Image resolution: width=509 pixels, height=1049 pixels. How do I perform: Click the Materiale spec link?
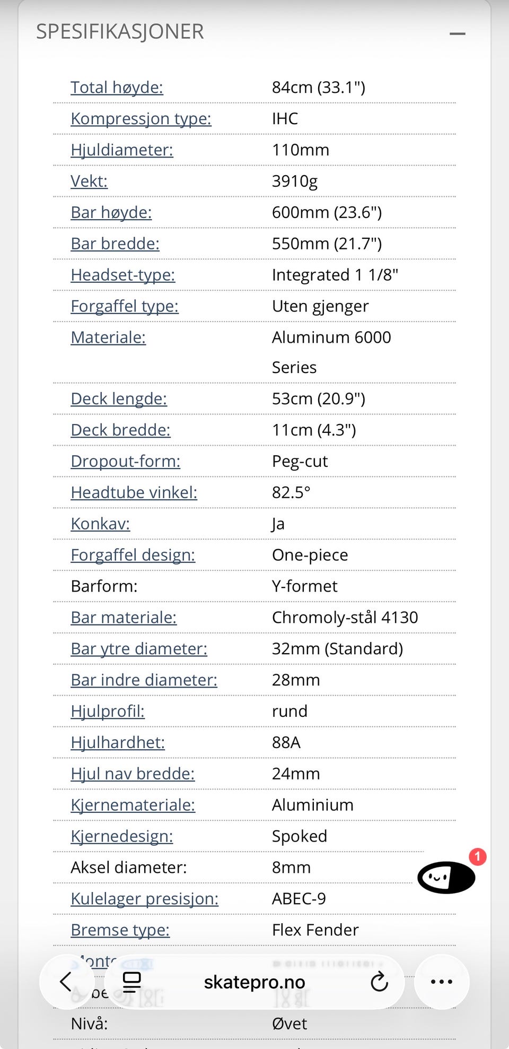point(108,337)
